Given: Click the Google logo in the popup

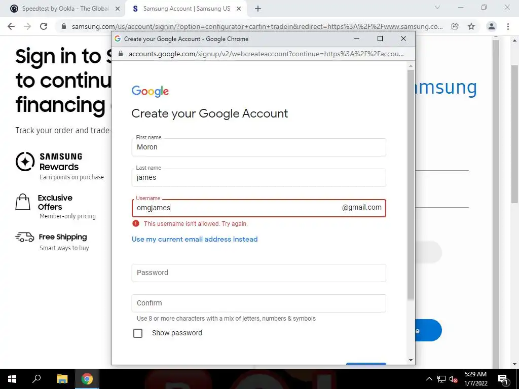Looking at the screenshot, I should tap(150, 91).
